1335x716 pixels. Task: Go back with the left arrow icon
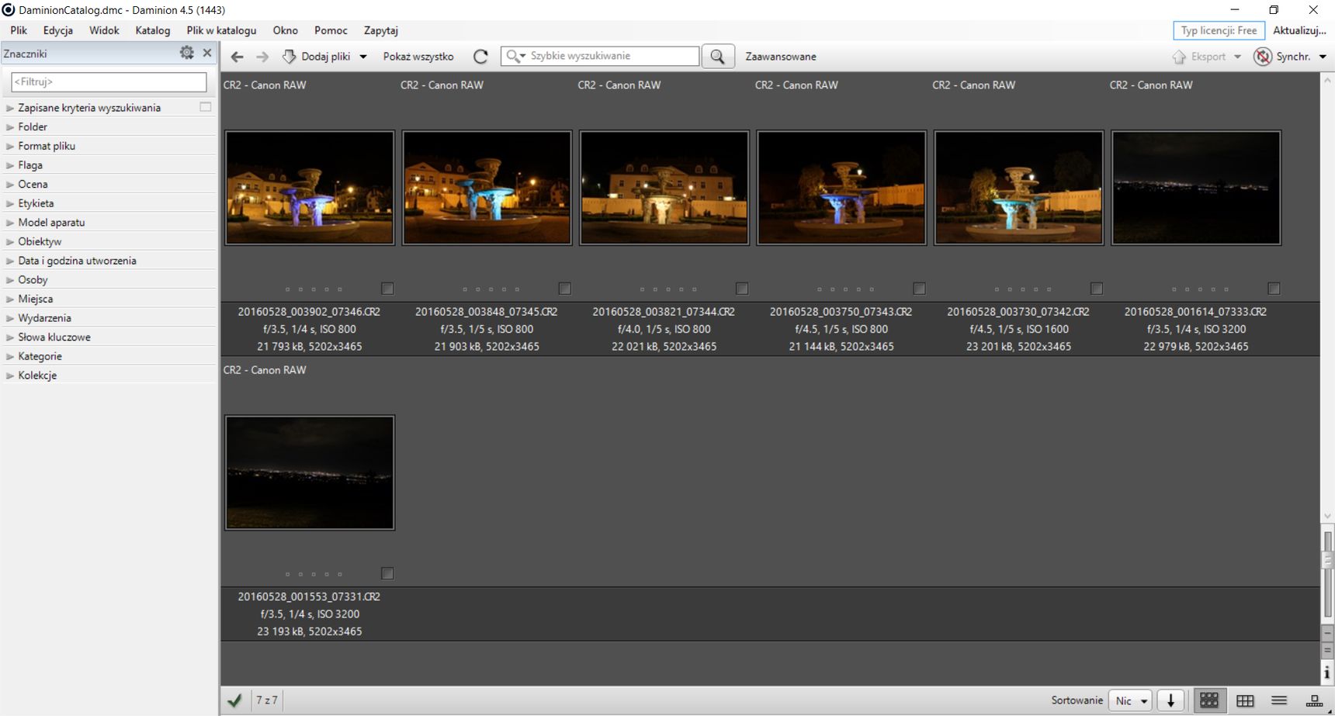pyautogui.click(x=238, y=57)
